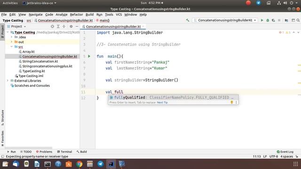301x169 pixels.
Task: Run main function from gutter arrow
Action: click(89, 56)
